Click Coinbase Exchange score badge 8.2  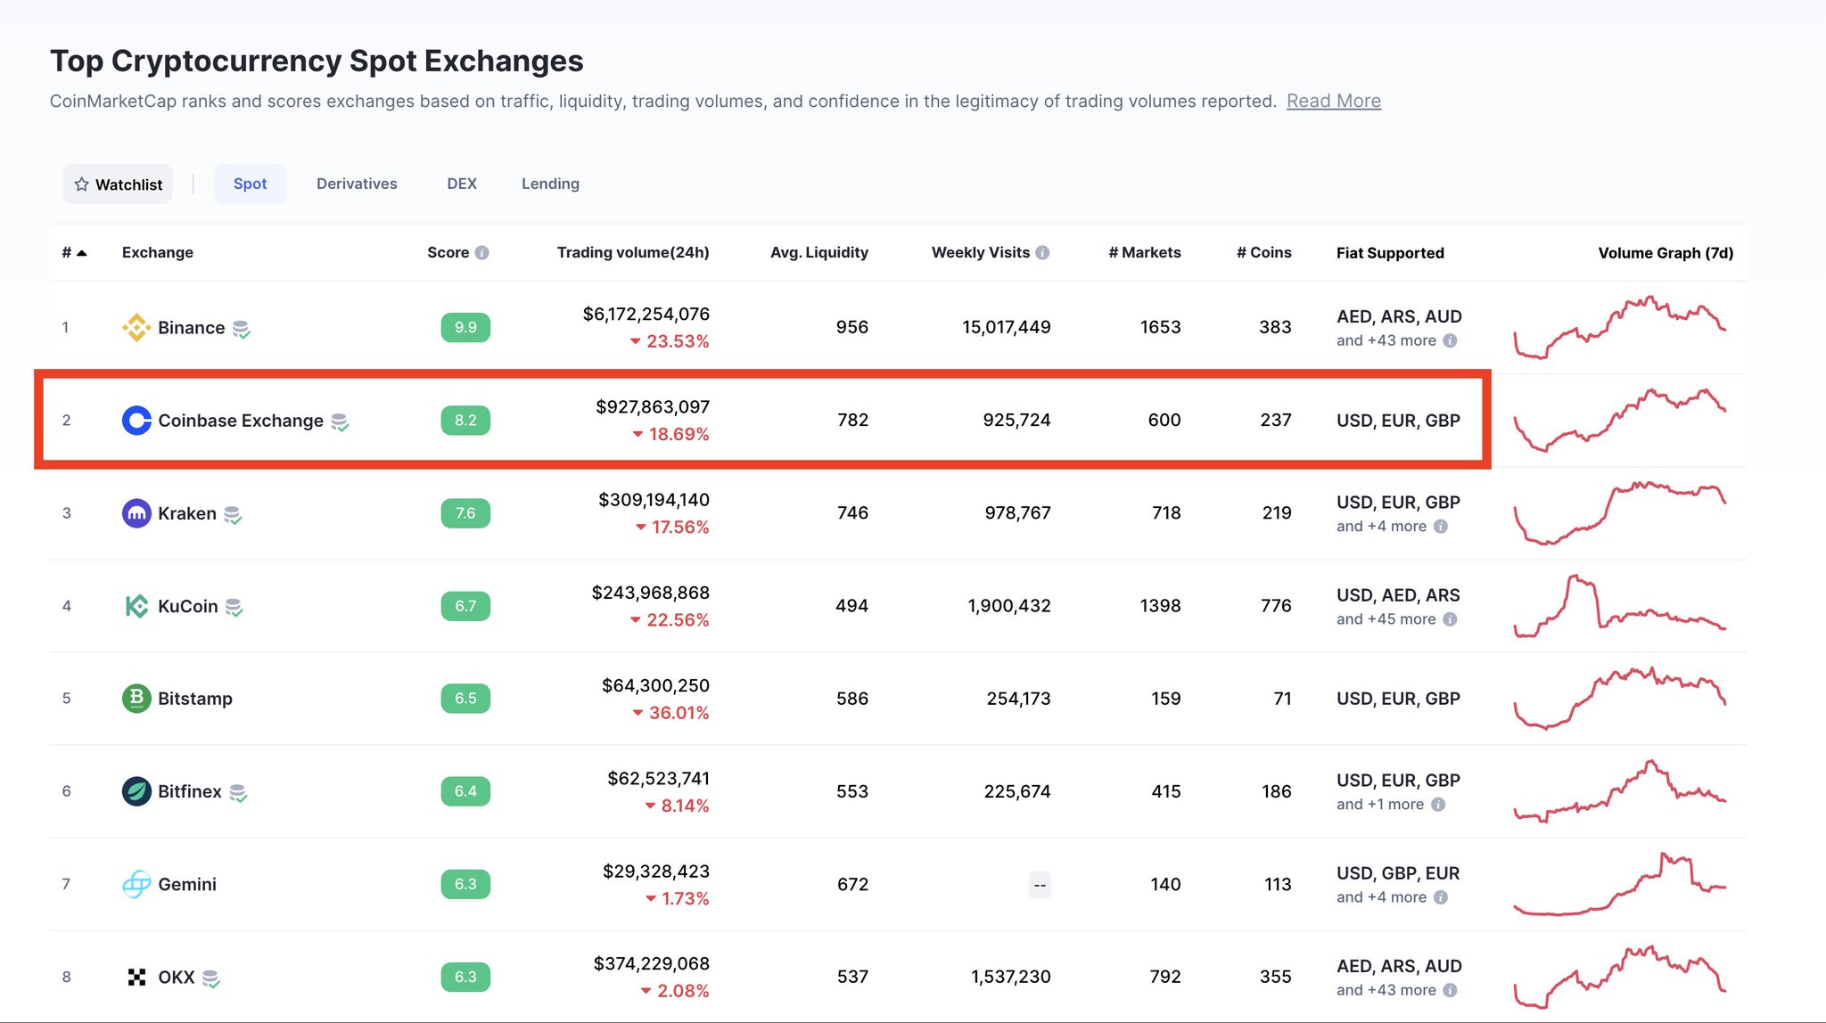click(465, 420)
